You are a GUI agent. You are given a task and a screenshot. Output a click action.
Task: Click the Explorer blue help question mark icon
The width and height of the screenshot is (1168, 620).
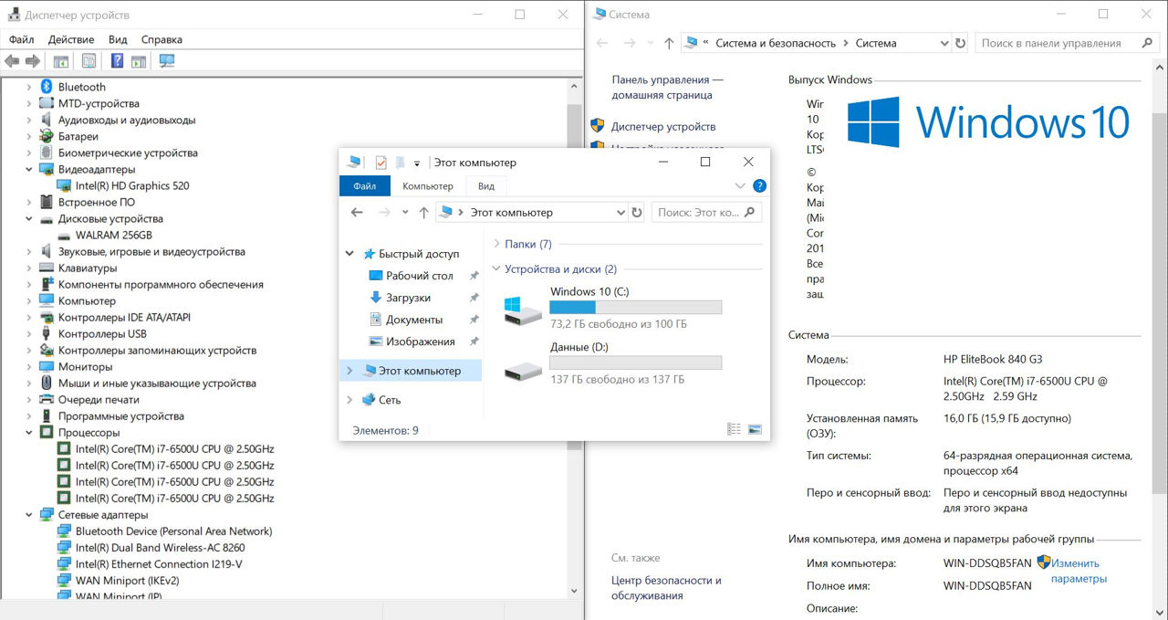coord(759,186)
